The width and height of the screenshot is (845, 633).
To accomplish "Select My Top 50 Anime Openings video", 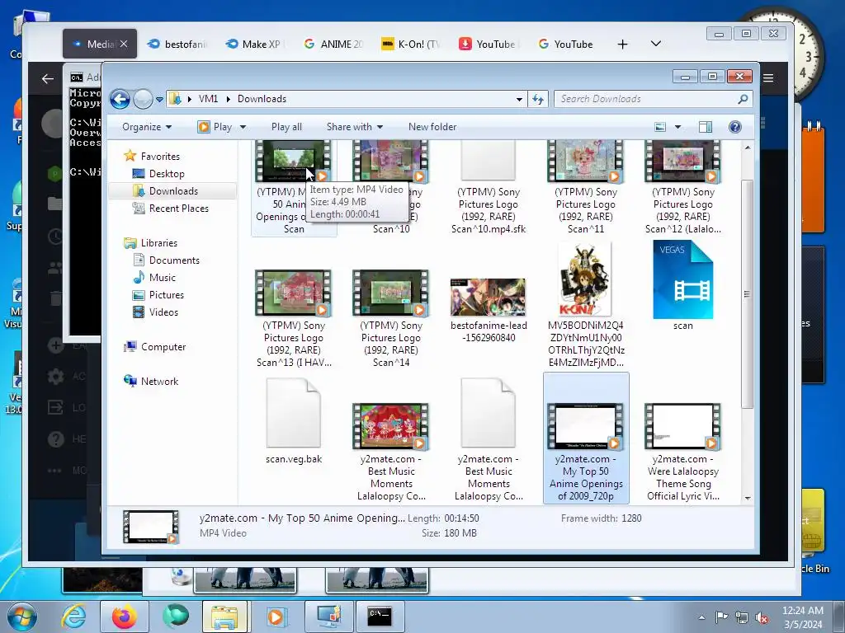I will (x=586, y=438).
